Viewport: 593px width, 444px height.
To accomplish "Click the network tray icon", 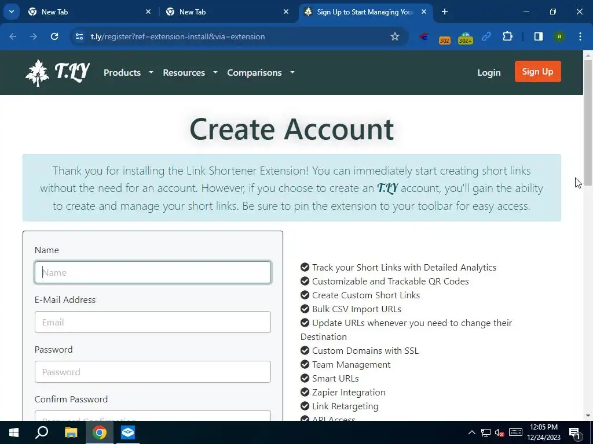I will 486,432.
